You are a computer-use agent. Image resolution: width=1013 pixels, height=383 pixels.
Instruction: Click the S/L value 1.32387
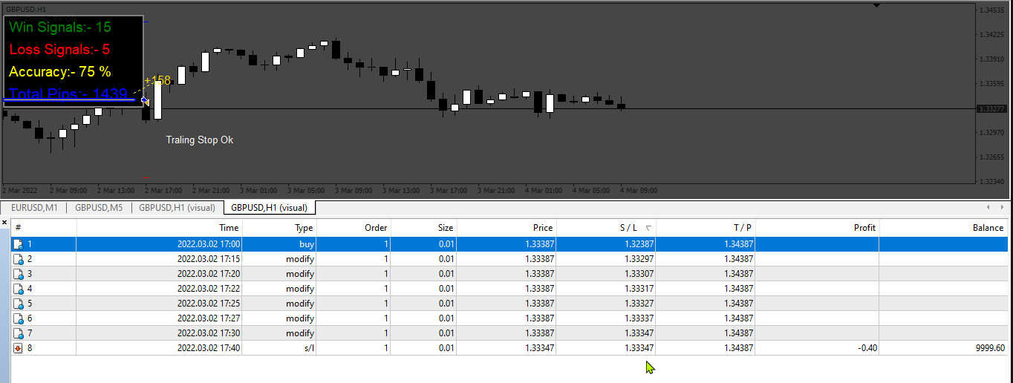coord(639,244)
